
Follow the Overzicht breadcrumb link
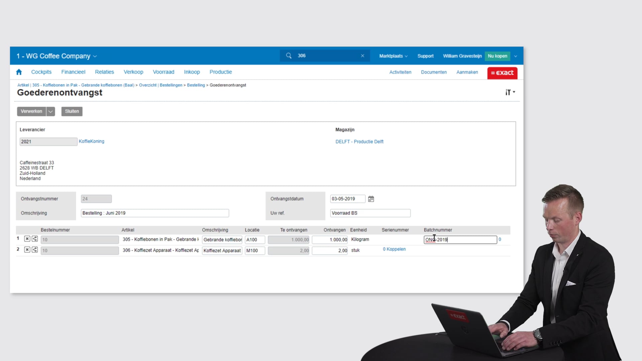pos(148,85)
